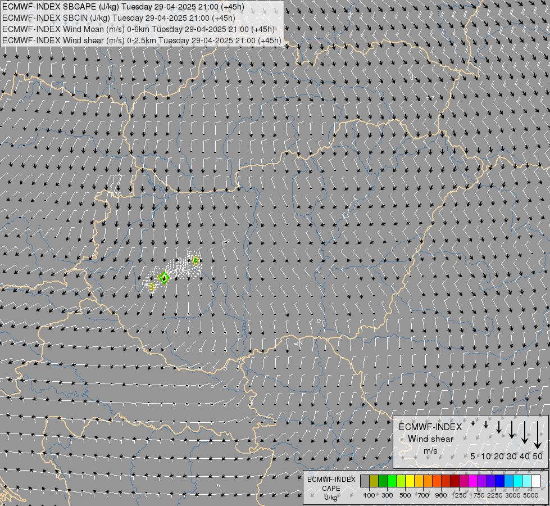Click the 5000 label on the CAPE scale

531,495
